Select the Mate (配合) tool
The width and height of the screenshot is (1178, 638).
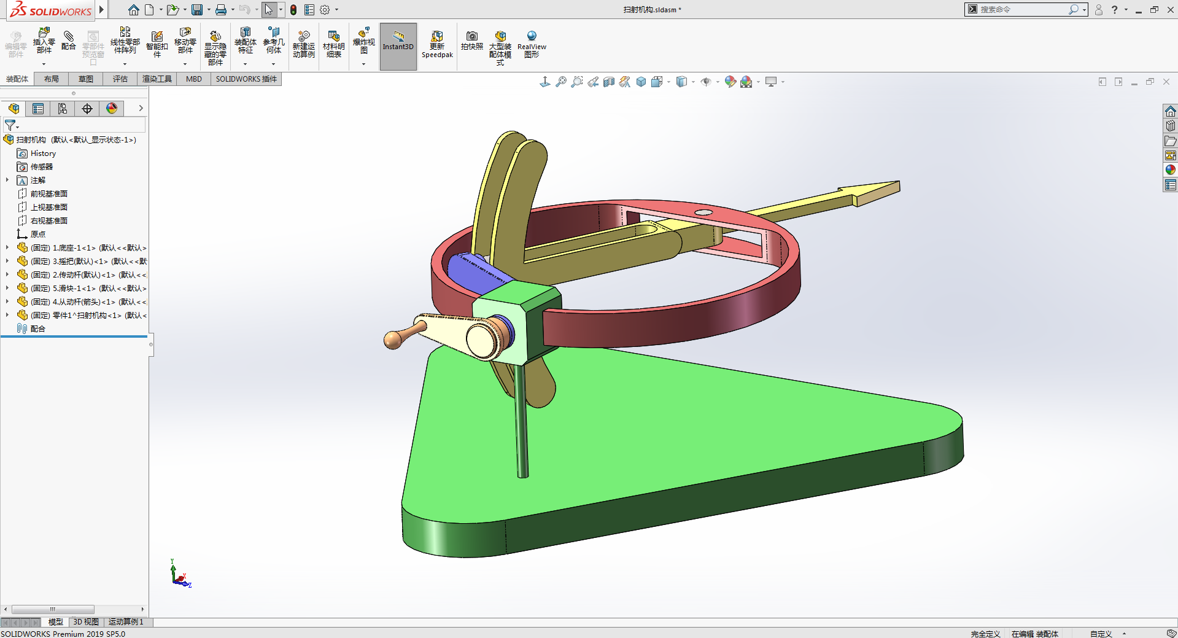point(69,41)
